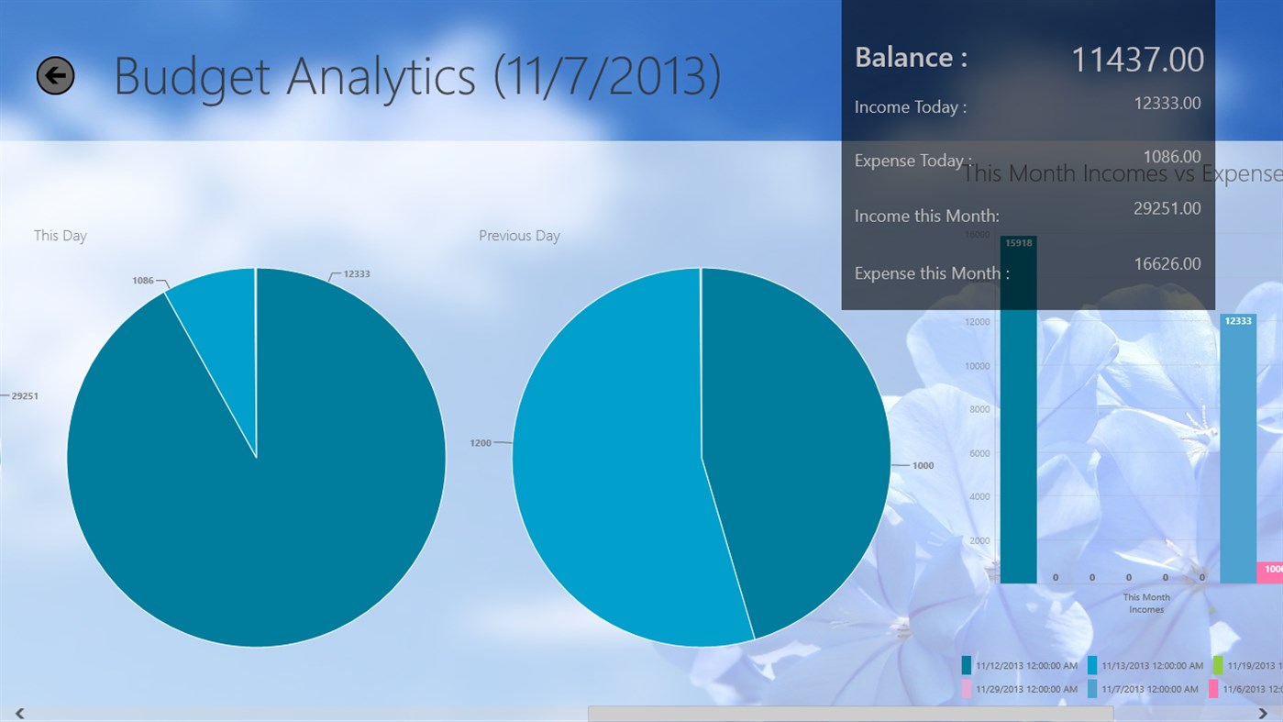Screen dimensions: 1283x722
Task: Click the Income Today value 12333.00
Action: [1167, 104]
